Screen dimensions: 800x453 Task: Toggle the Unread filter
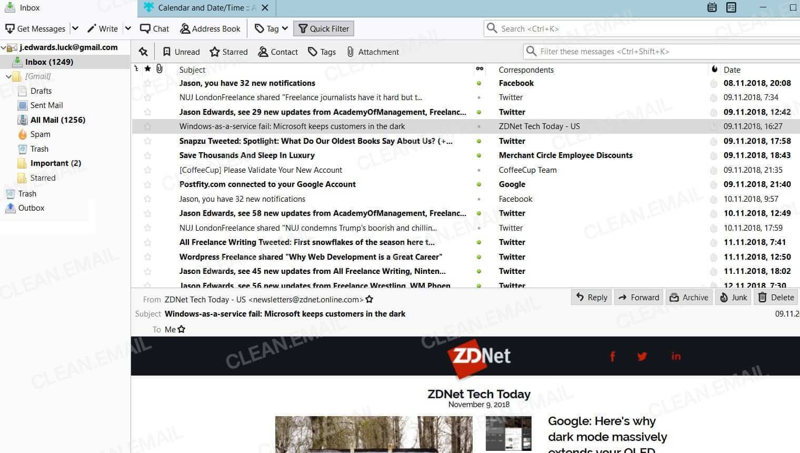coord(181,52)
